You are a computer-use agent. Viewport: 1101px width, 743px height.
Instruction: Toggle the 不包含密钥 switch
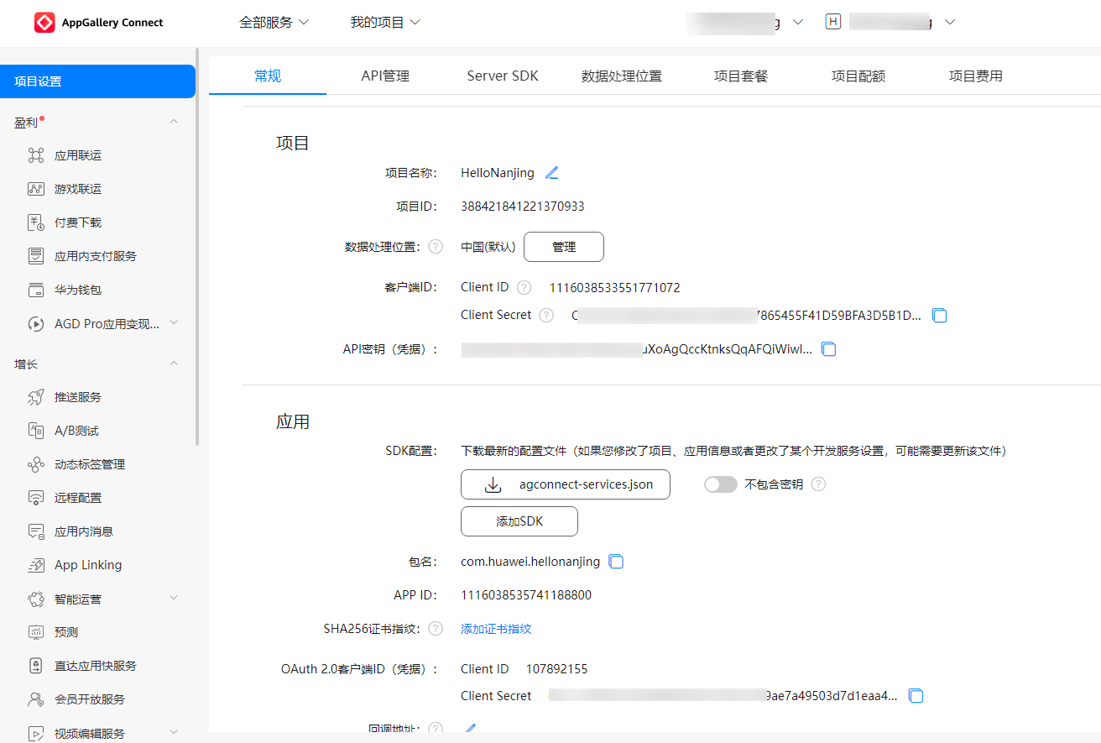720,484
